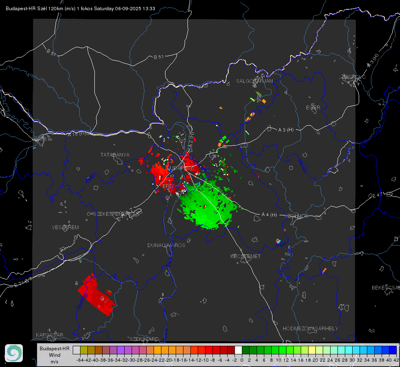Click the MISKOLC city label
Image resolution: width=400 pixels, height=367 pixels.
[354, 77]
